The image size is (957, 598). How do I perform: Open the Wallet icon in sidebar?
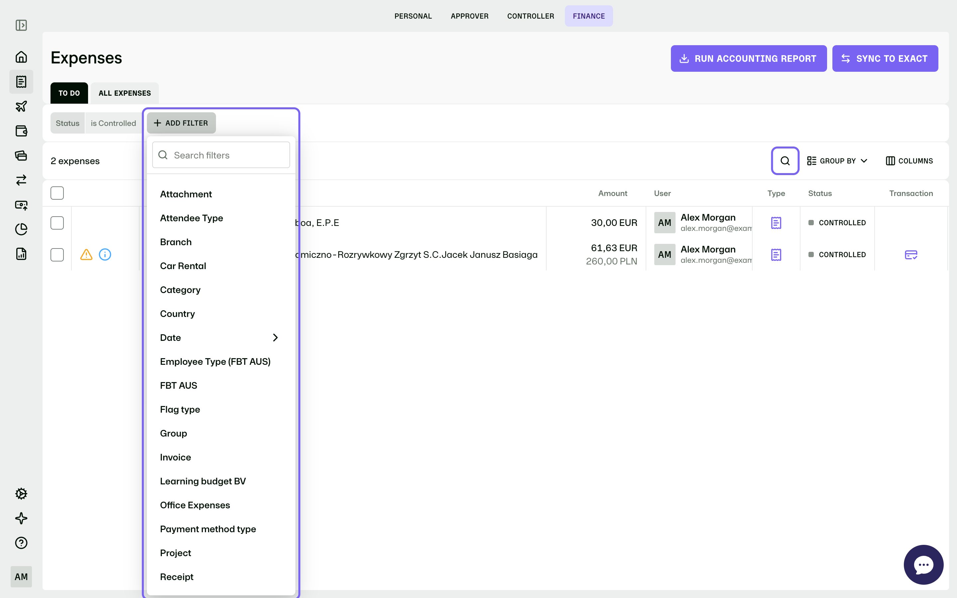[x=21, y=131]
